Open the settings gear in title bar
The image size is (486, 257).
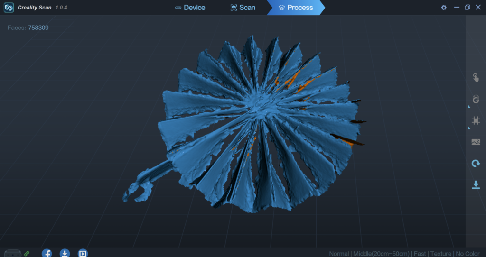tap(444, 8)
